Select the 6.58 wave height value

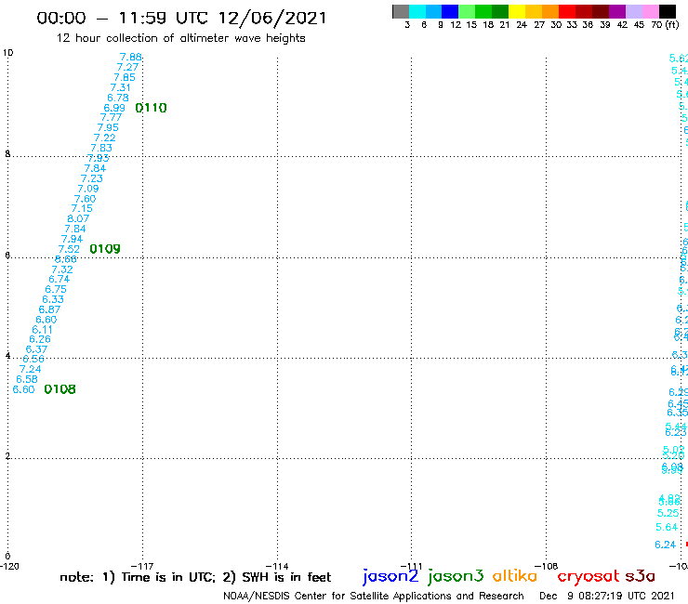27,379
